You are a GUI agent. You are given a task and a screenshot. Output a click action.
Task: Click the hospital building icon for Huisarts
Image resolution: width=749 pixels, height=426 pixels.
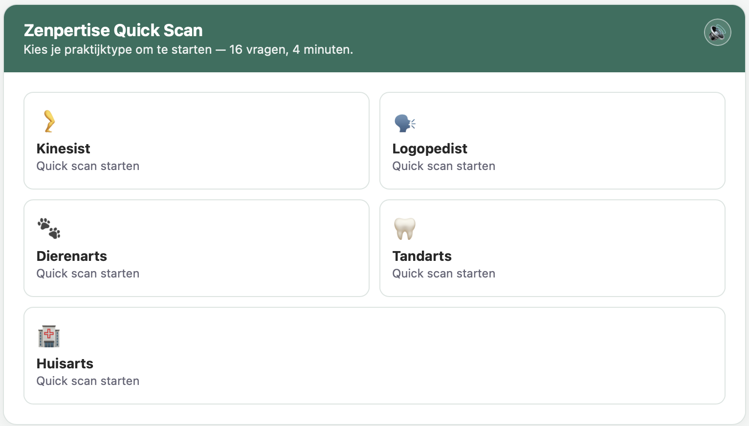pyautogui.click(x=49, y=336)
